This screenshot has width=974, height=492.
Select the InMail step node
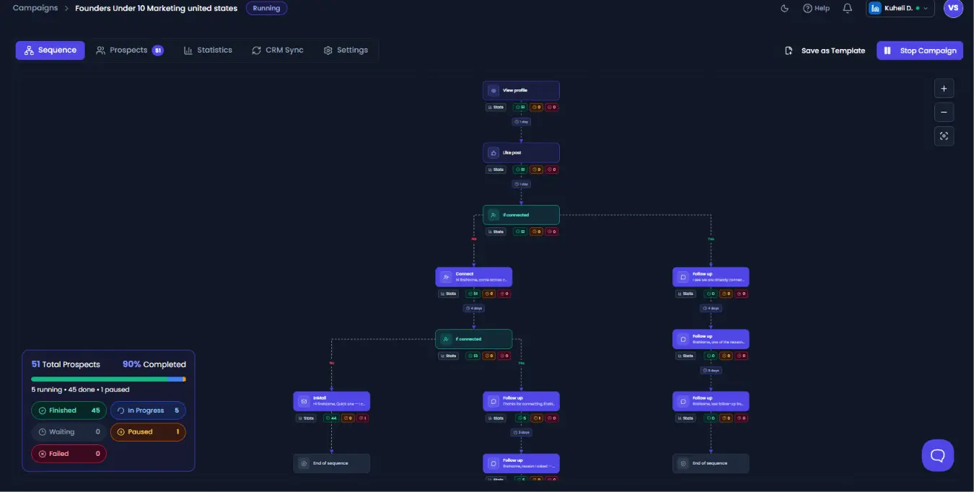(x=331, y=401)
